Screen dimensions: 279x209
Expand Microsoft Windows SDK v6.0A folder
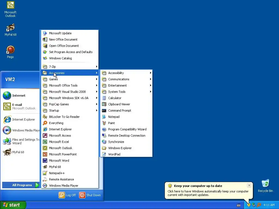[69, 98]
